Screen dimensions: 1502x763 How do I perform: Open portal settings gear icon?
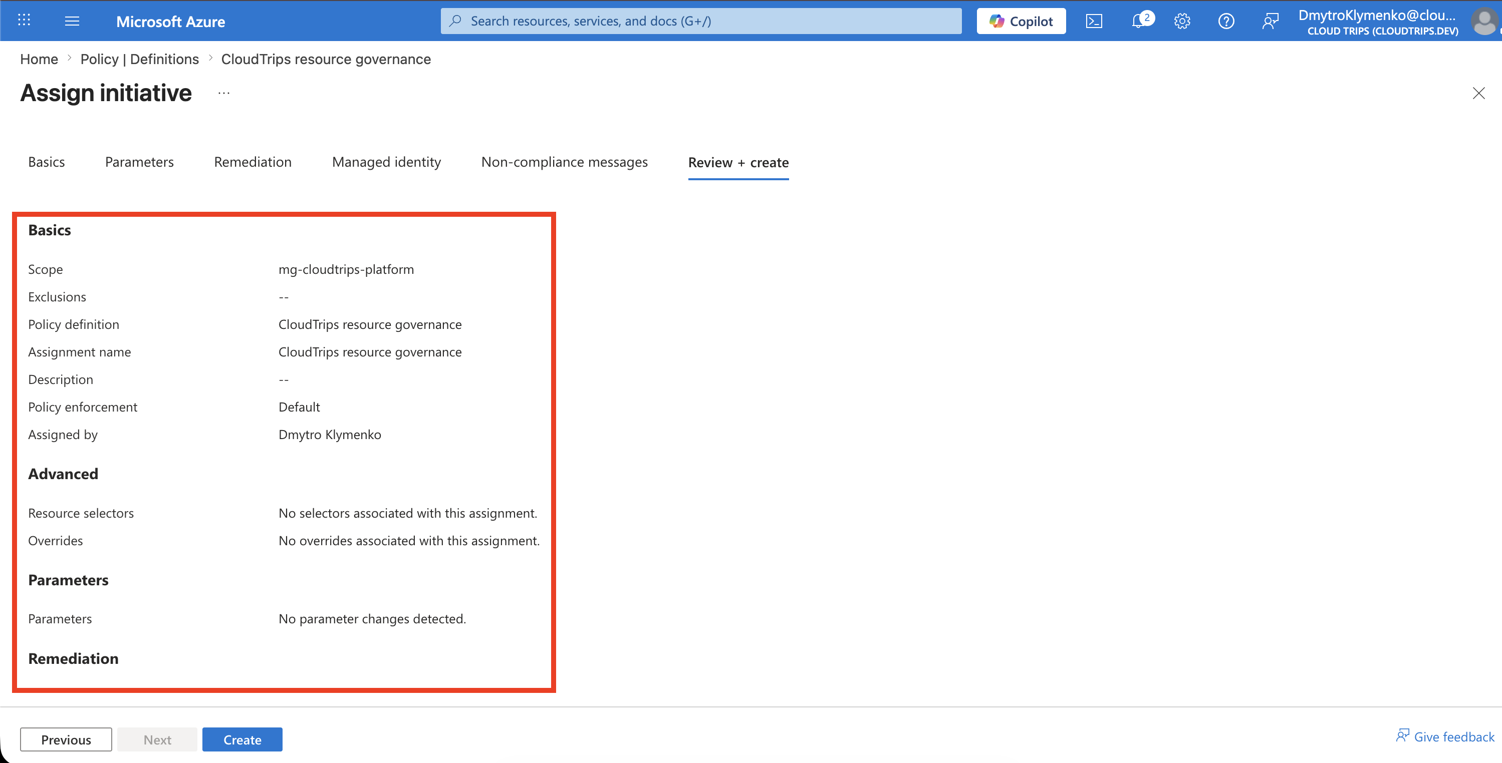(1182, 21)
